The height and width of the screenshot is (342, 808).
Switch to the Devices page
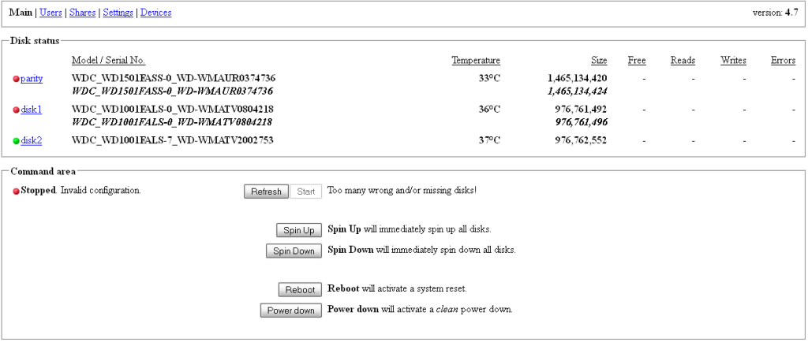[155, 13]
